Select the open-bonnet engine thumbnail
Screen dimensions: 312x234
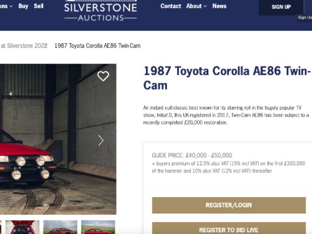pos(22,227)
